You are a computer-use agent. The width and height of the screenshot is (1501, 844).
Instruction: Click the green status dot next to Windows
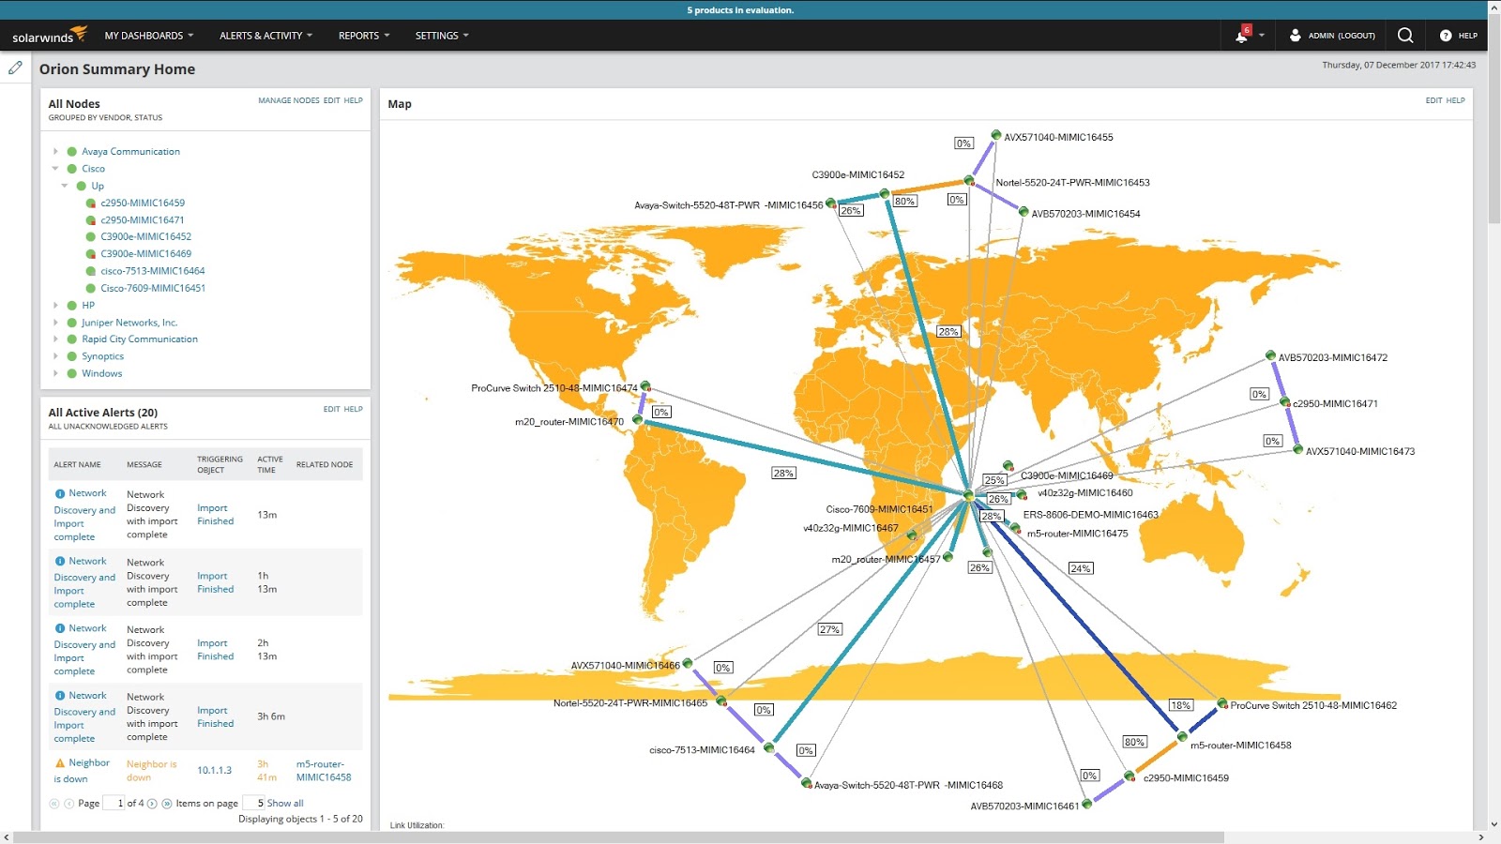tap(72, 373)
